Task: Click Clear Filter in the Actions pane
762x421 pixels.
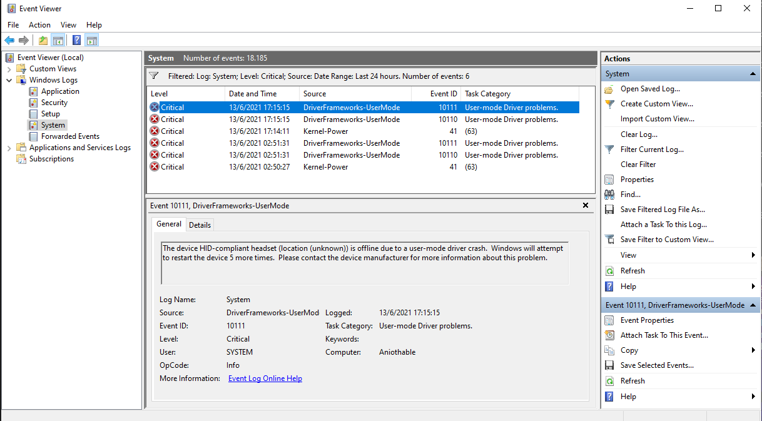Action: pos(638,165)
